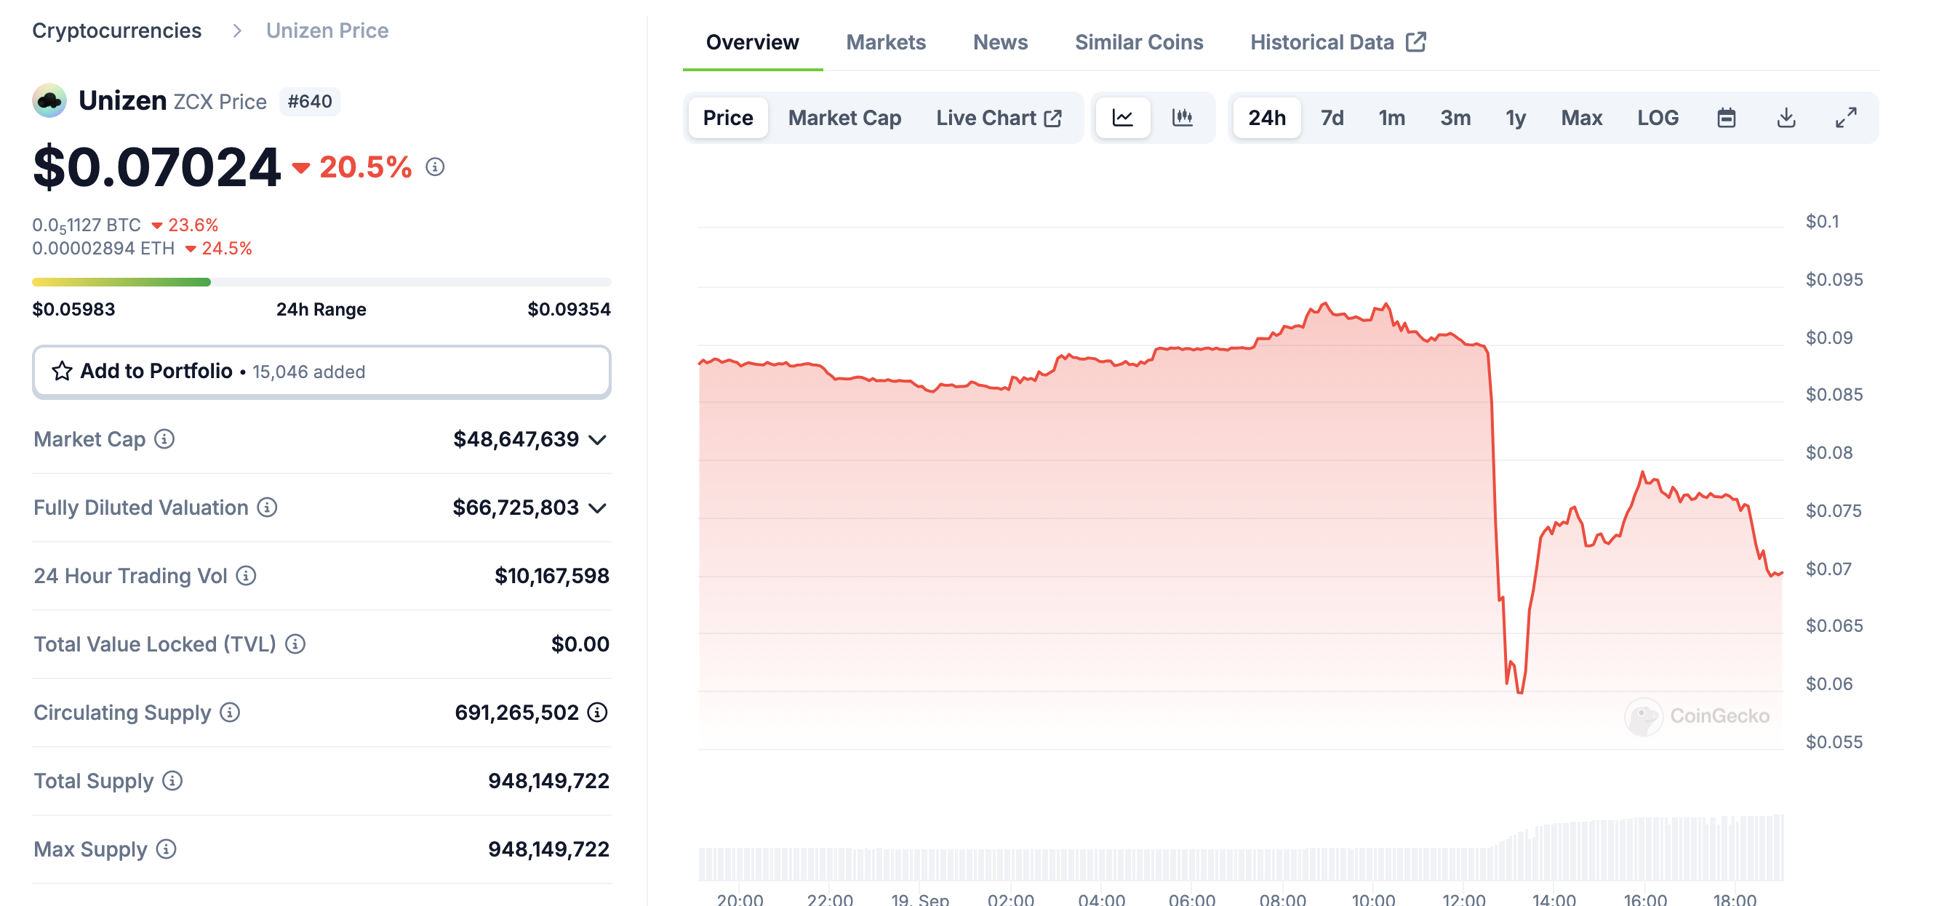Download chart data icon
The image size is (1939, 906).
(1786, 117)
